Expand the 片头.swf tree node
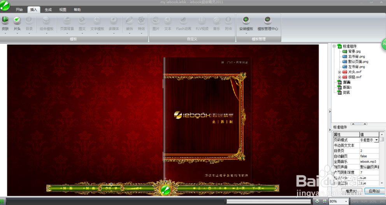The width and height of the screenshot is (386, 205). coord(339,72)
